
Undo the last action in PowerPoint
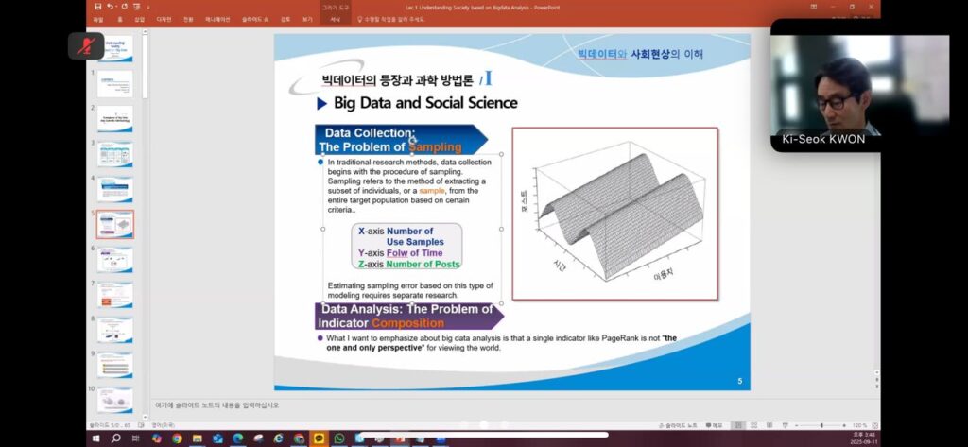(x=109, y=7)
